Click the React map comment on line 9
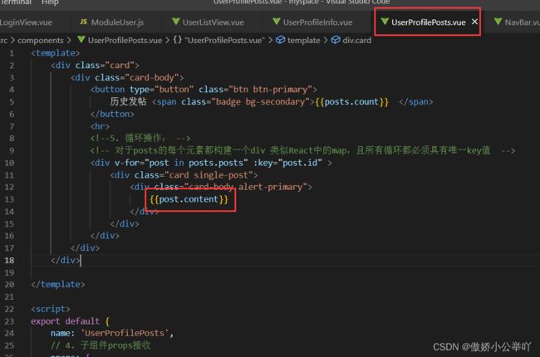This screenshot has width=540, height=357. coord(302,150)
